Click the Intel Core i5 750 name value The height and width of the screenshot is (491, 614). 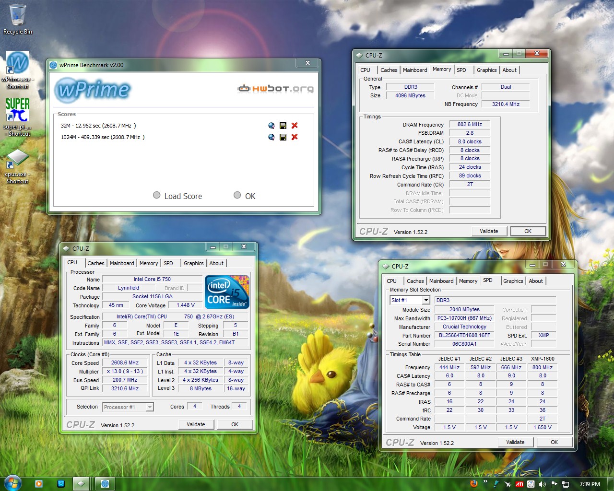pos(152,279)
